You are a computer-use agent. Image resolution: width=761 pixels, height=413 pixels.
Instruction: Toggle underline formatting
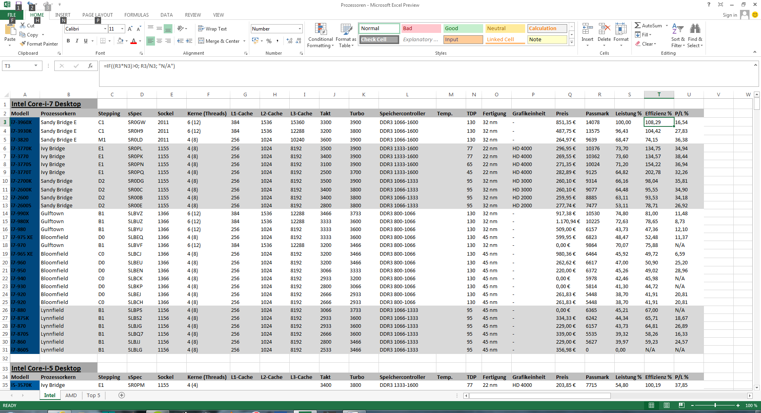(86, 41)
